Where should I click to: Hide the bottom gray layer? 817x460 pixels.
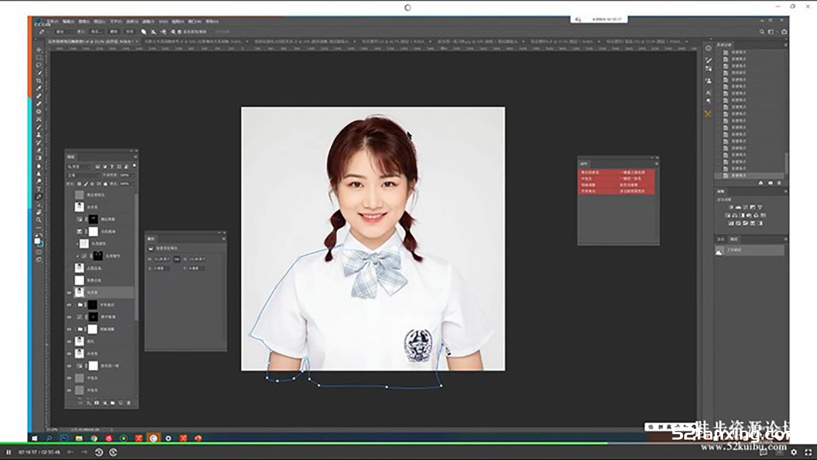69,390
